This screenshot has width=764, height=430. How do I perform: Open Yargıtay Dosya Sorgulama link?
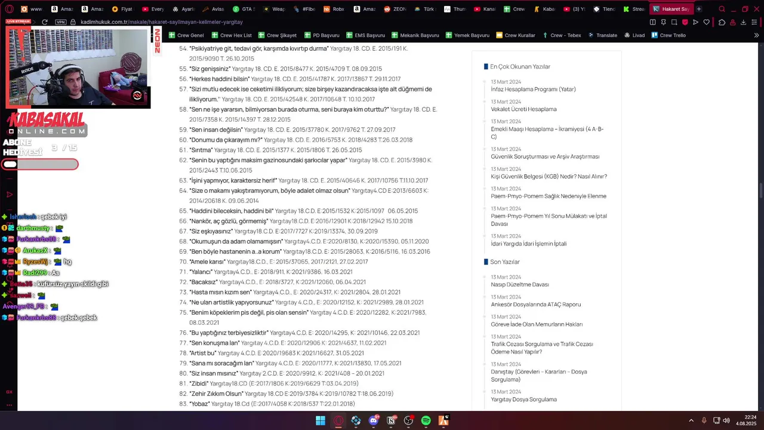[x=523, y=399]
